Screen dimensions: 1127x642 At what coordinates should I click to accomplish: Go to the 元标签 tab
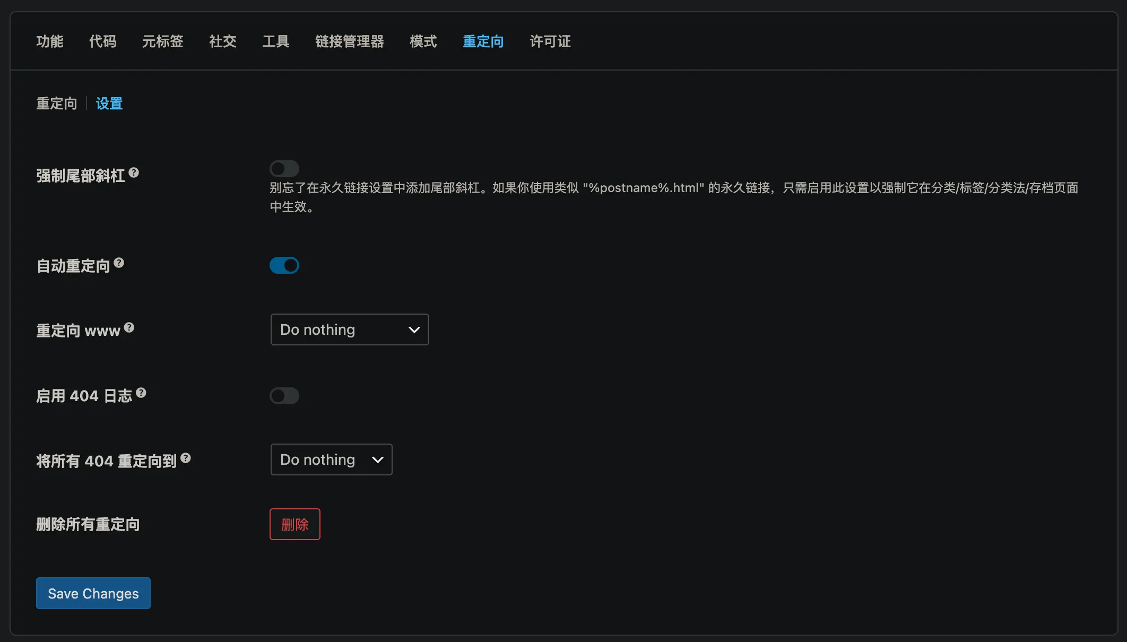click(163, 41)
